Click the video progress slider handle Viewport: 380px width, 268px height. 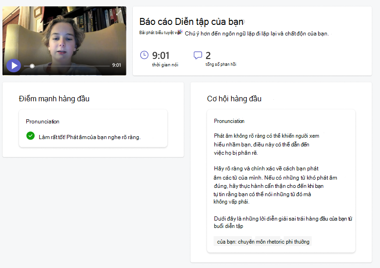32,66
